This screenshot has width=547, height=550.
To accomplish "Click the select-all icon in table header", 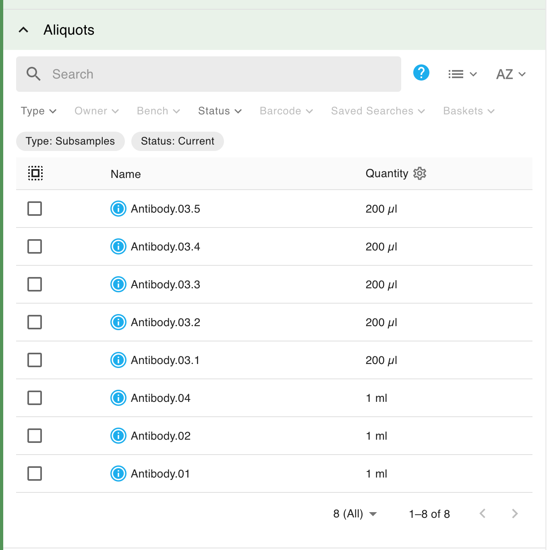I will click(x=35, y=173).
